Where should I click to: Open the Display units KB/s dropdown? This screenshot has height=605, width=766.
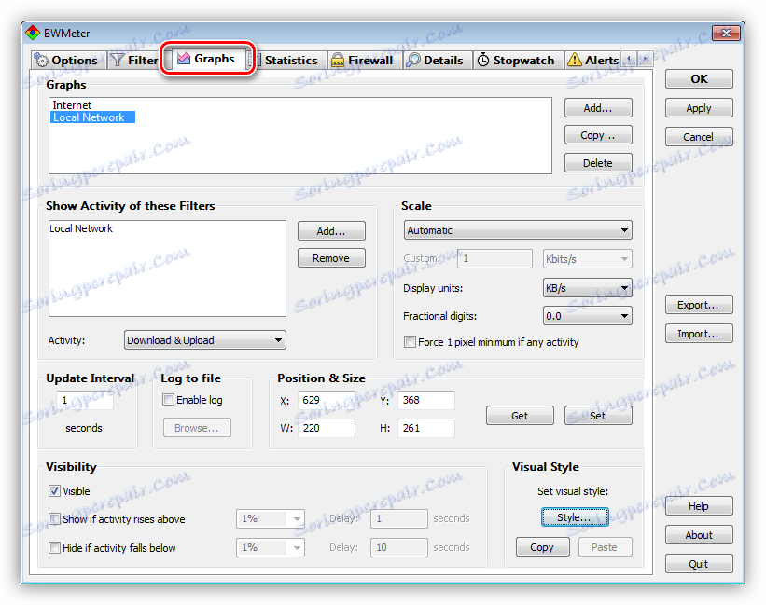(x=587, y=288)
